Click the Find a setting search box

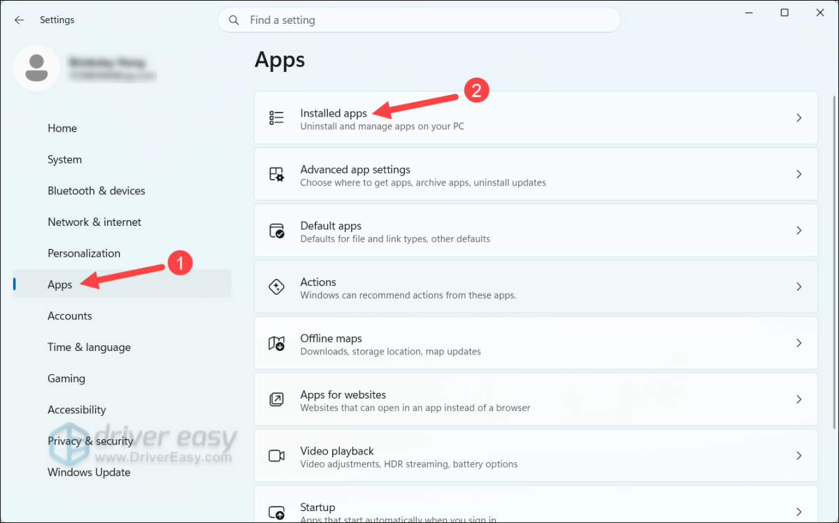pyautogui.click(x=419, y=20)
